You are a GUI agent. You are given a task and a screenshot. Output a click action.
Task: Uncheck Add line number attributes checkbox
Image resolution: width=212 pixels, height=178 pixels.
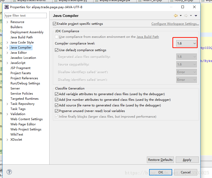pos(56,100)
